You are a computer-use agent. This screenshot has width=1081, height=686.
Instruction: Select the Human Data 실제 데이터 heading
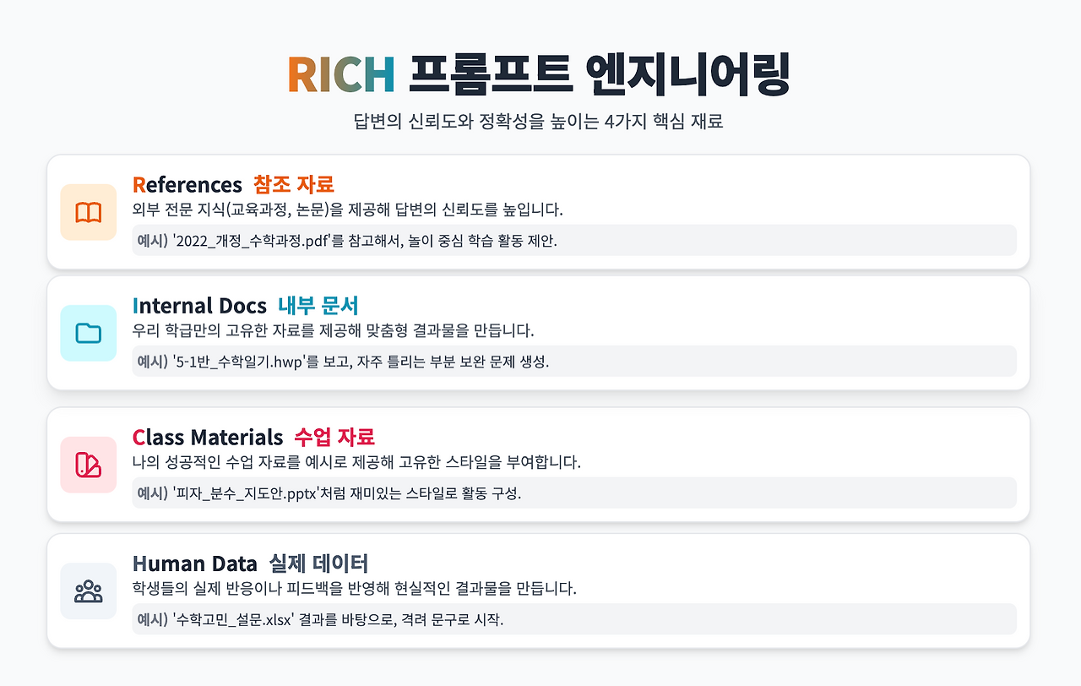[x=250, y=563]
